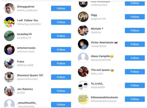Open the queenofshouties username link

click(x=27, y=79)
